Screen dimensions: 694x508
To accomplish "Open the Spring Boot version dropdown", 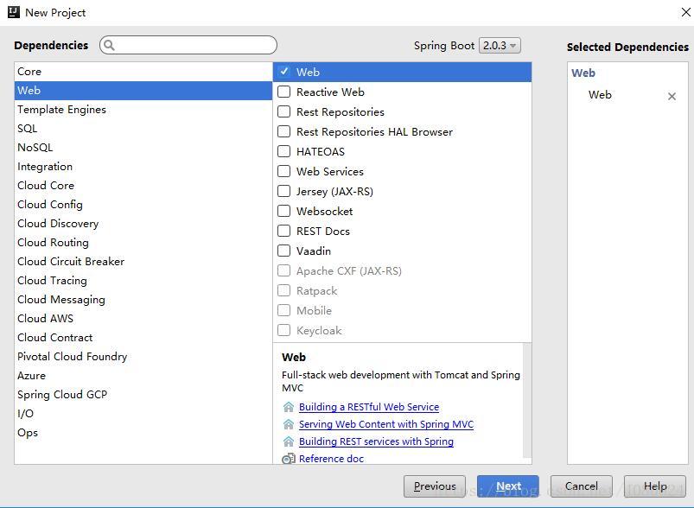I will 500,46.
